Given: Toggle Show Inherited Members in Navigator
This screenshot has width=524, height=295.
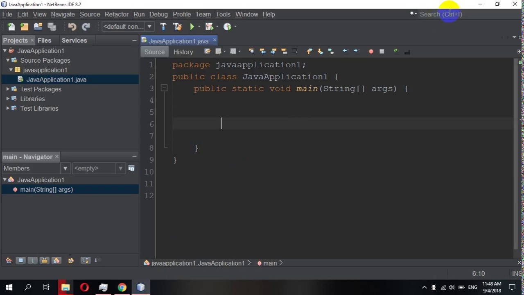Looking at the screenshot, I should [9, 260].
